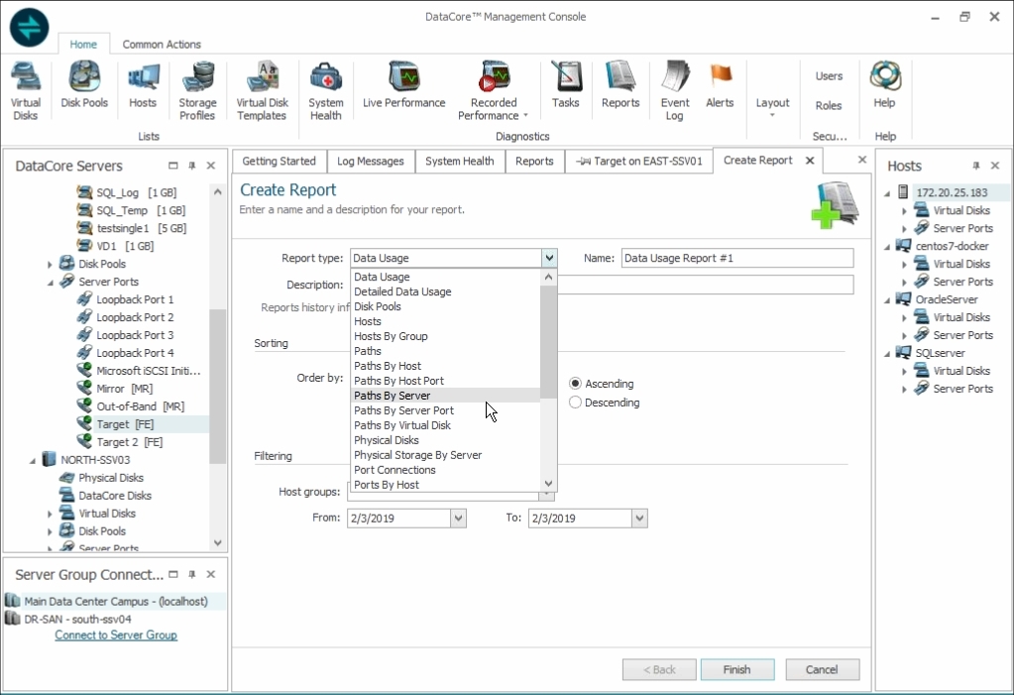Click the Finish button

(737, 669)
